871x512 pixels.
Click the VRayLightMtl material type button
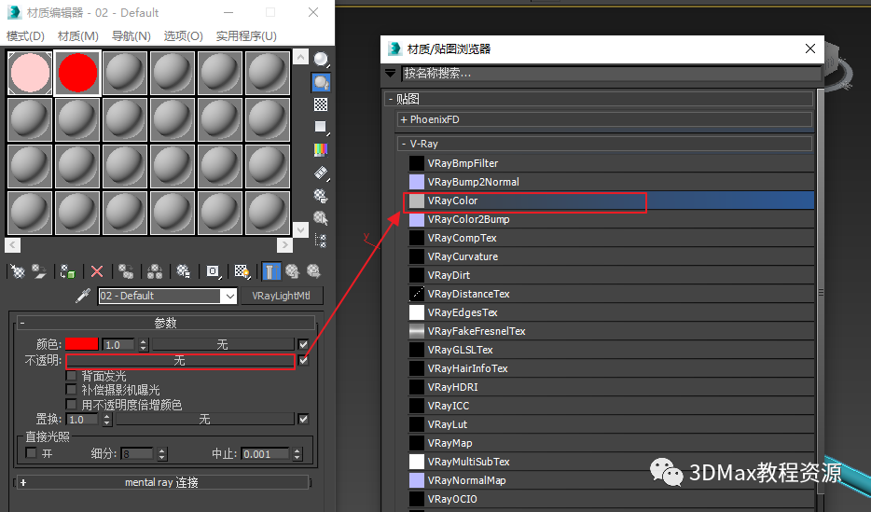[x=281, y=296]
